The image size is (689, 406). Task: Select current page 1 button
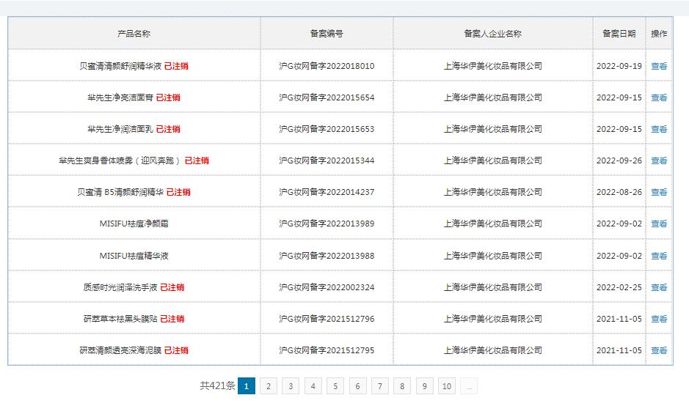tap(247, 386)
